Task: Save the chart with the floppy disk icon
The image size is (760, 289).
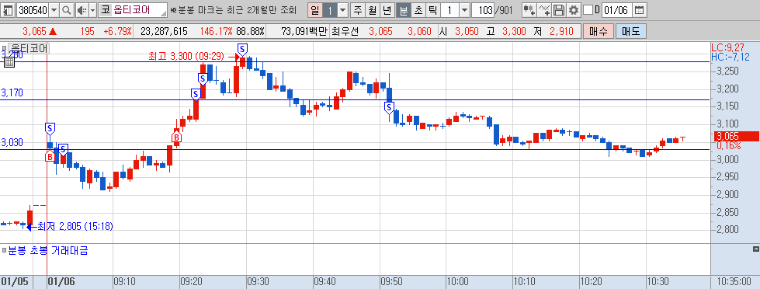Action: [559, 9]
